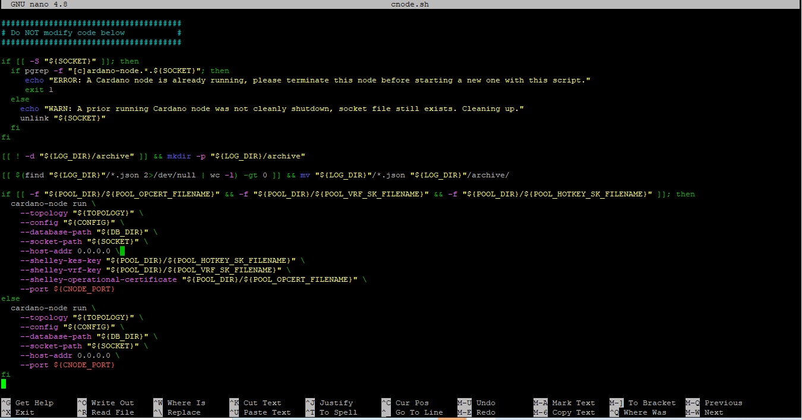Click the 'ERROR: A Cardano node is already running' line
The image size is (802, 420).
(308, 80)
